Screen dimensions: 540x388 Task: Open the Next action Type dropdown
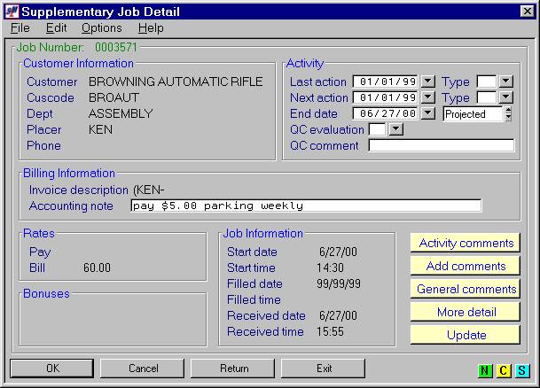tap(506, 97)
